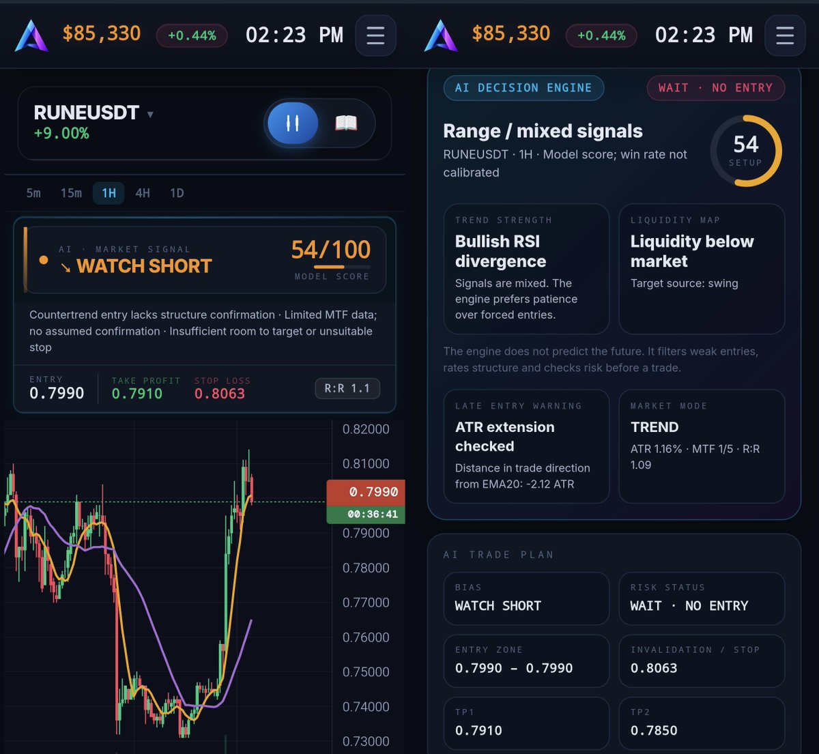Viewport: 819px width, 754px height.
Task: Click the Bias WATCH SHORT cell
Action: pos(526,598)
